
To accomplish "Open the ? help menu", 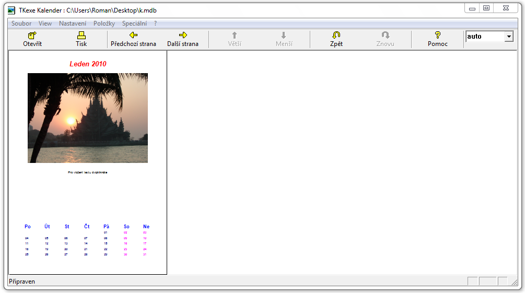I will 155,24.
